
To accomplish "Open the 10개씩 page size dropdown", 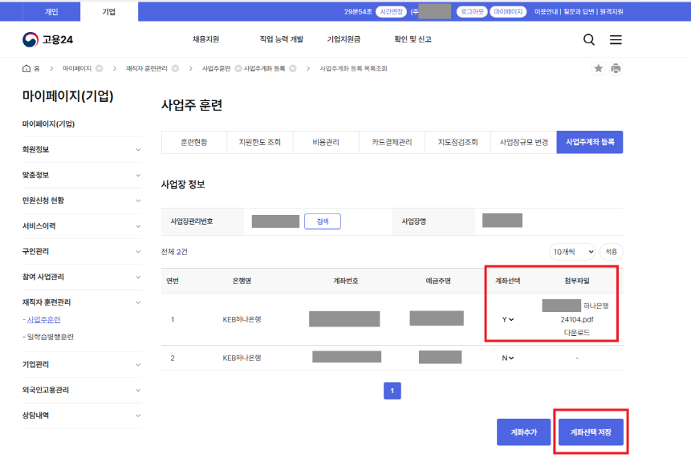I will click(x=571, y=252).
